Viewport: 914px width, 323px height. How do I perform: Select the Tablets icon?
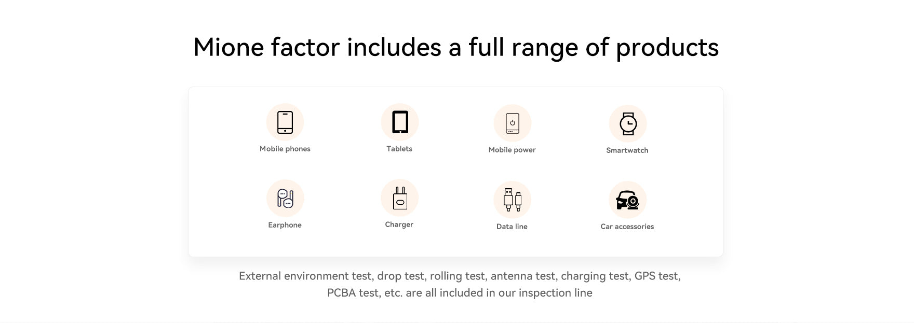[400, 122]
